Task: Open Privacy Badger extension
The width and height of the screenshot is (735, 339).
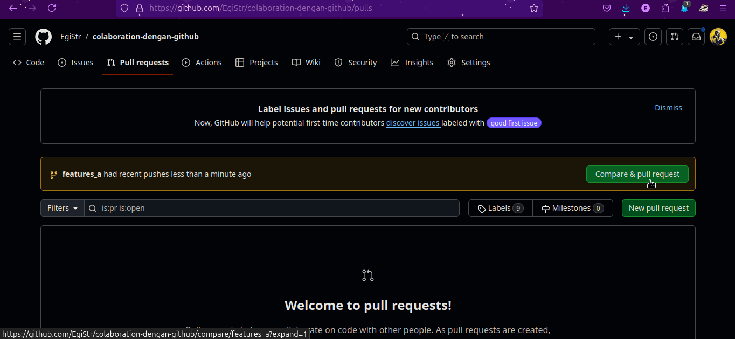Action: point(704,8)
